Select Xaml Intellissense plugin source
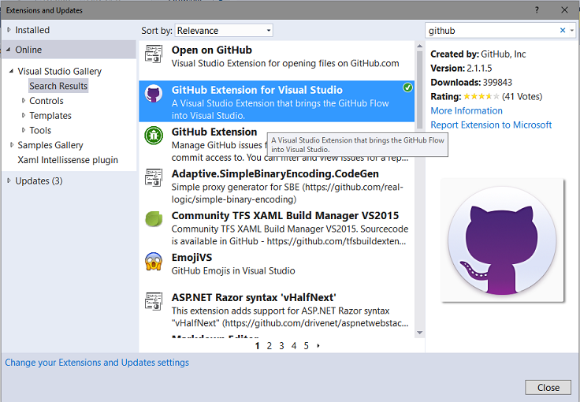 68,160
